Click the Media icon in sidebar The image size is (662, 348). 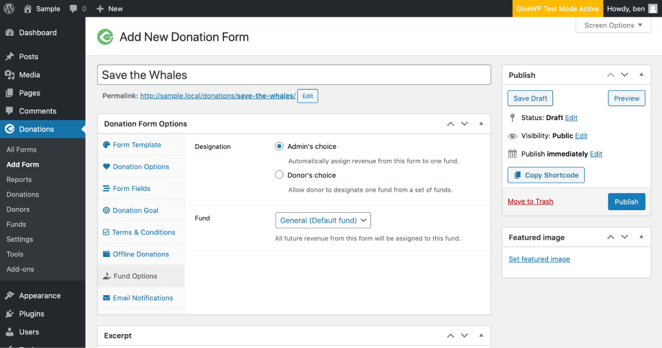click(x=10, y=74)
